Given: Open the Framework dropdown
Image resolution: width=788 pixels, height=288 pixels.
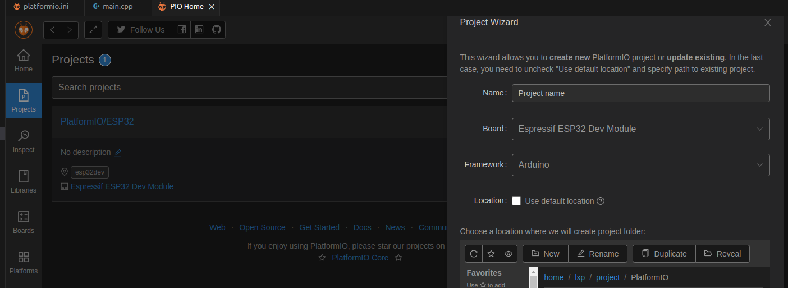Looking at the screenshot, I should click(640, 165).
